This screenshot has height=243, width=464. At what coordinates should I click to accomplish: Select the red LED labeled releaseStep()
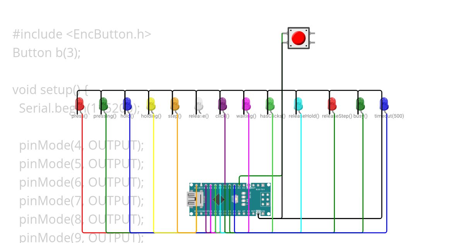332,105
